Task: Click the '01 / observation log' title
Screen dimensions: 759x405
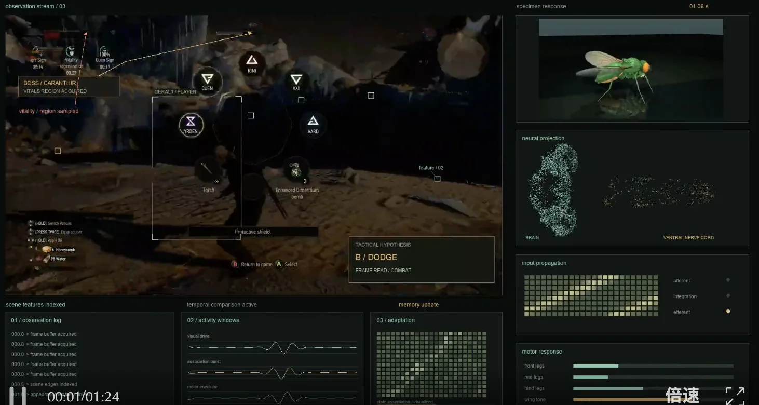Action: click(x=36, y=320)
